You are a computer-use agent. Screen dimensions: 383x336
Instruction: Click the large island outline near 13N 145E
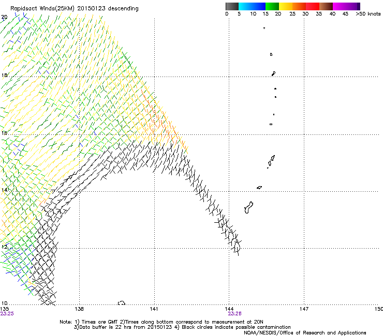coord(248,207)
